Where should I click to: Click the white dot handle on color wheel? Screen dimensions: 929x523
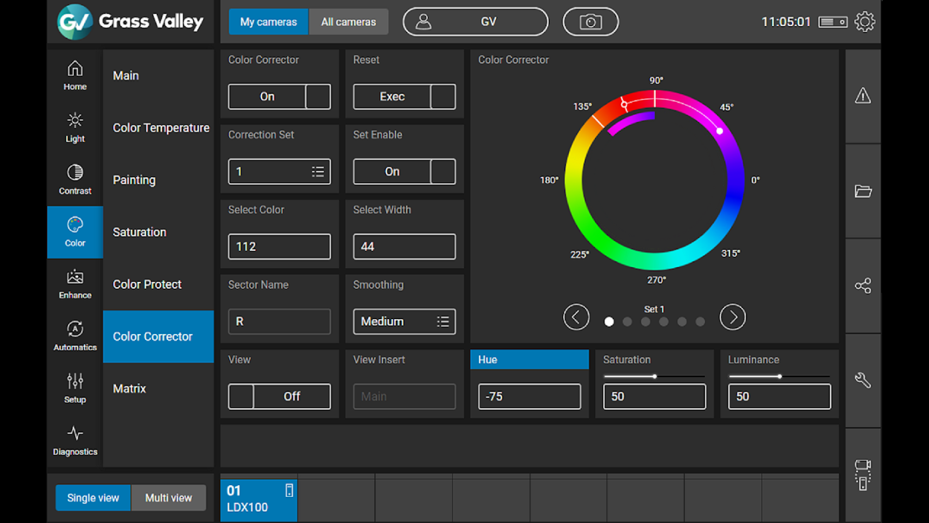coord(719,131)
